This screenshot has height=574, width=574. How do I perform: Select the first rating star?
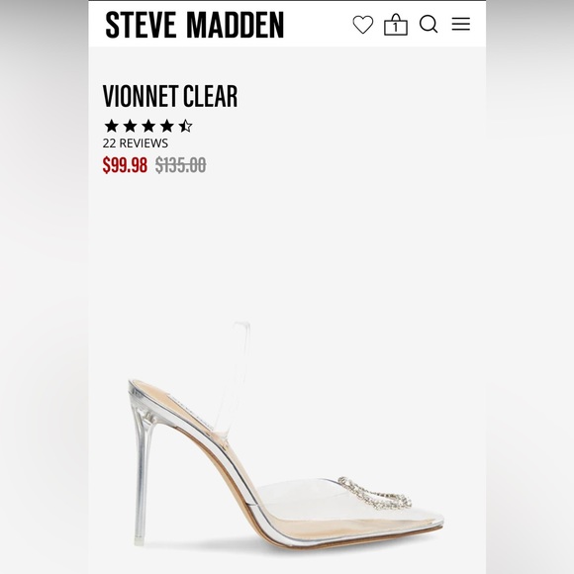[x=111, y=126]
